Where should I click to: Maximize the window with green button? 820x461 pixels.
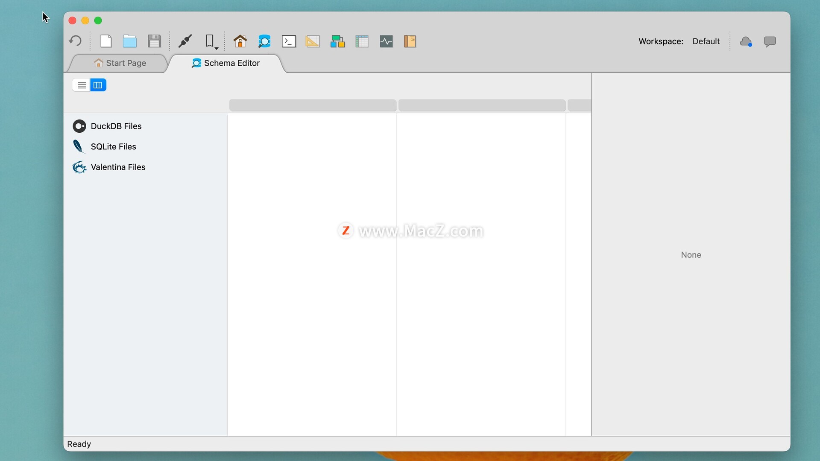point(98,20)
